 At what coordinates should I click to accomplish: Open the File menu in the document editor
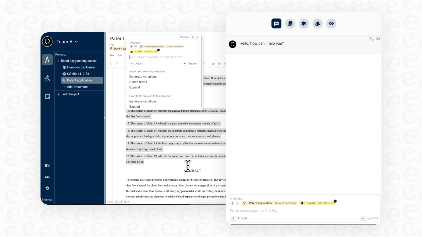click(x=112, y=55)
